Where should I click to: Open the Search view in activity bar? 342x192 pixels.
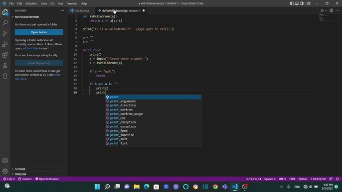coord(5,23)
